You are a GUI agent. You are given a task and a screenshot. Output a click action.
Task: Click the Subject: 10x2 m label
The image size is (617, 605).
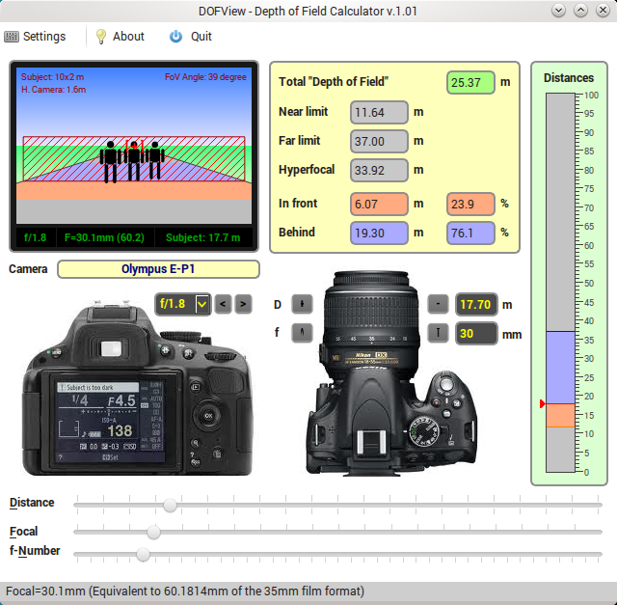(x=52, y=77)
